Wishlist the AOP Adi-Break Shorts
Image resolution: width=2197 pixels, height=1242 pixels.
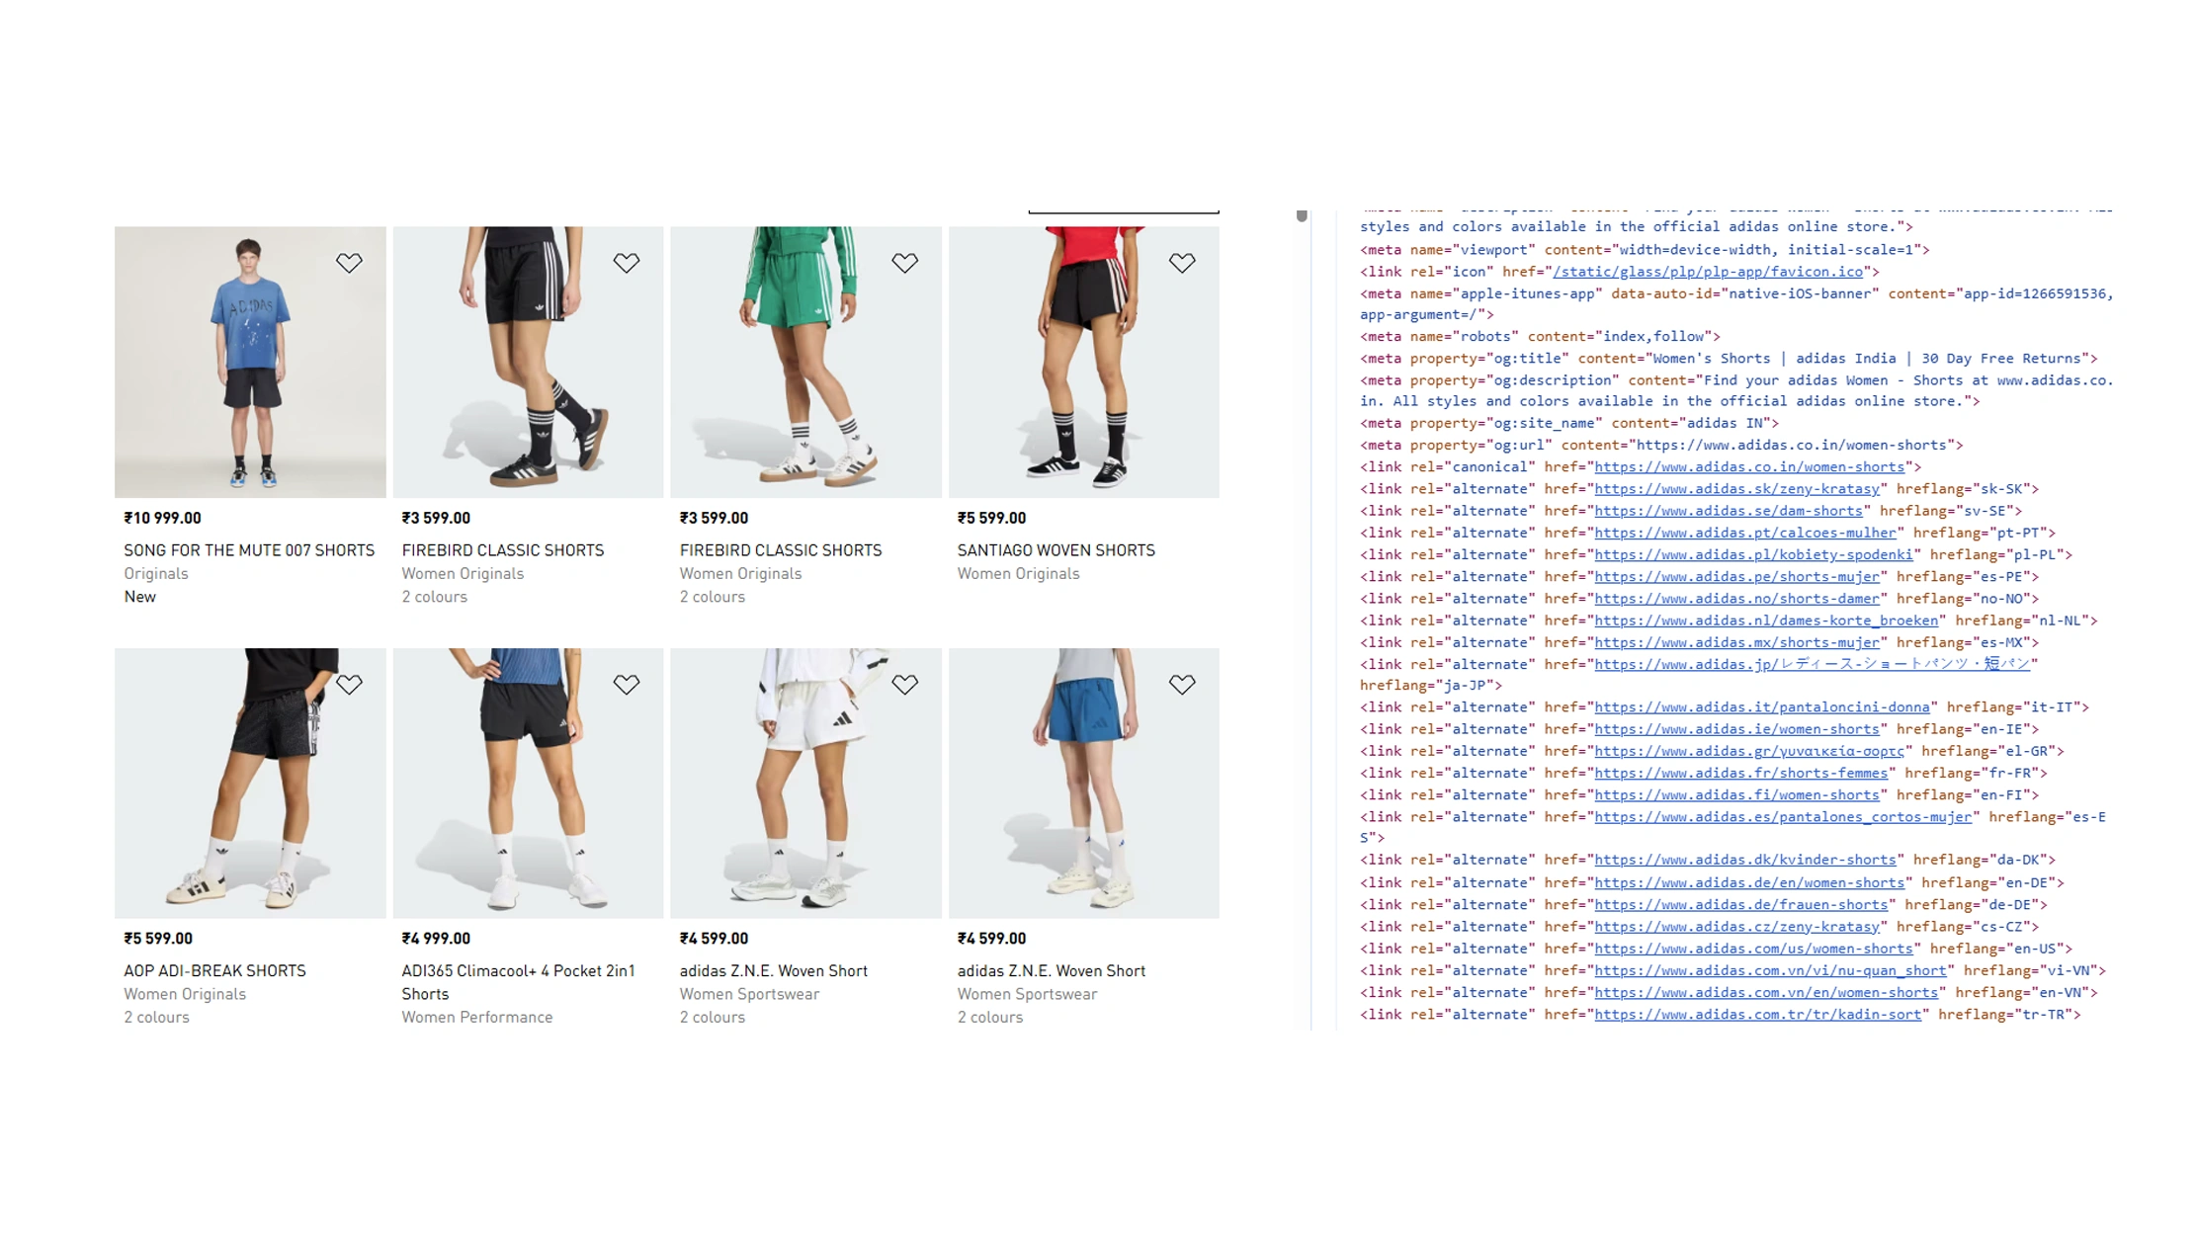tap(349, 684)
